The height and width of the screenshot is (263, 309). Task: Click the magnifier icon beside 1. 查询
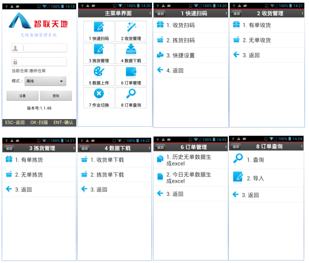(238, 159)
